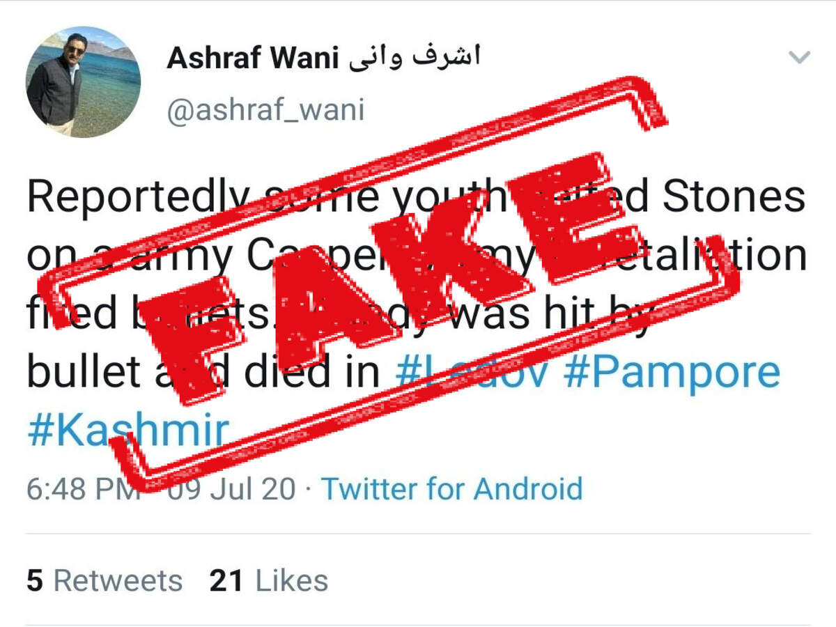The width and height of the screenshot is (836, 627).
Task: Expand the tweet options chevron
Action: (798, 57)
